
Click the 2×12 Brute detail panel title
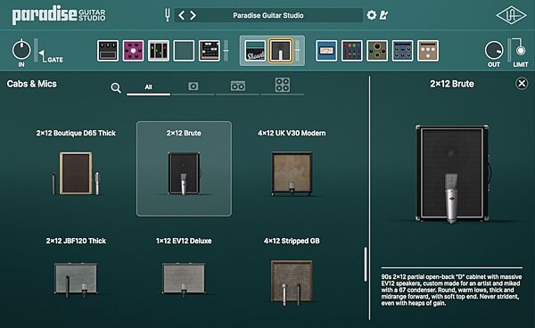[x=452, y=84]
